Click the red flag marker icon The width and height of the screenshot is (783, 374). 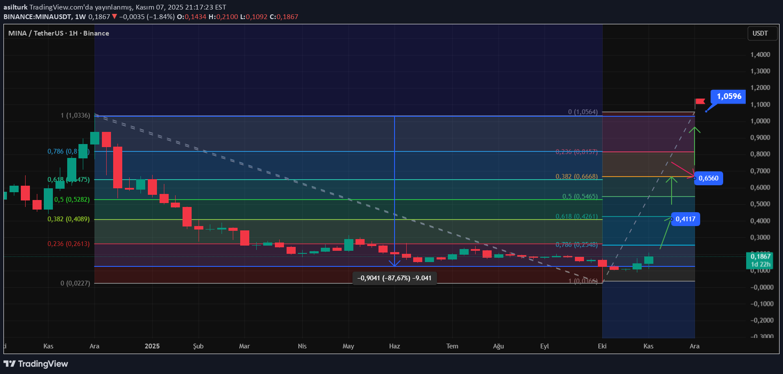pyautogui.click(x=700, y=102)
